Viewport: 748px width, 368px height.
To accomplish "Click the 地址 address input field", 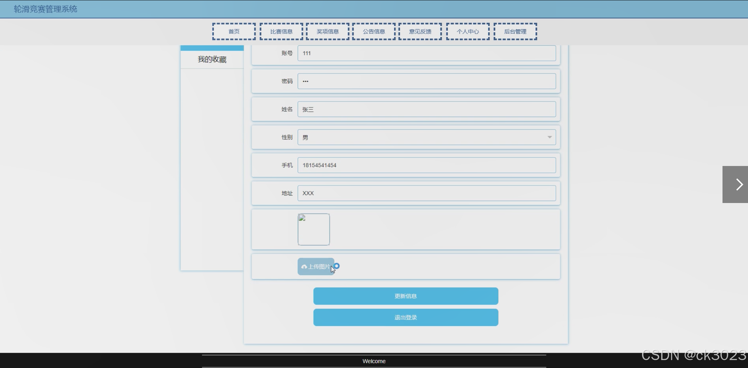I will [426, 193].
